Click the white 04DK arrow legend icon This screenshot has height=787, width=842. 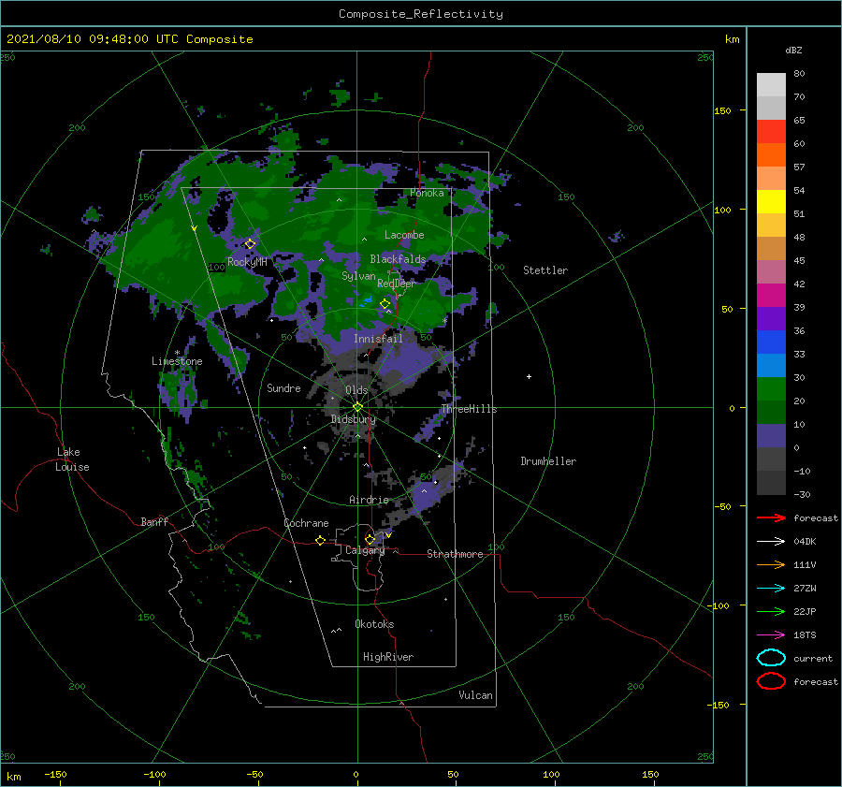click(x=771, y=541)
